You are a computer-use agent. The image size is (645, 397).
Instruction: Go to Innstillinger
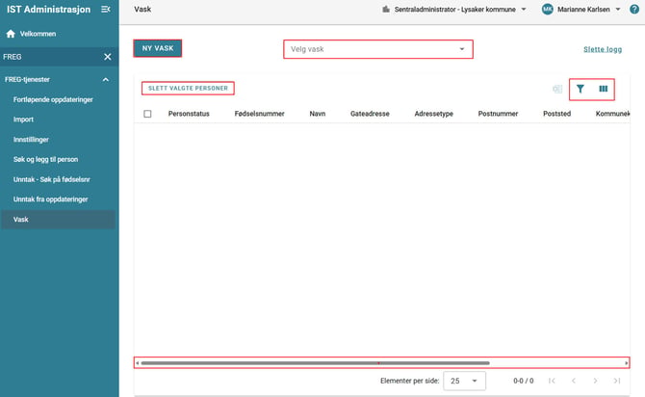(31, 140)
